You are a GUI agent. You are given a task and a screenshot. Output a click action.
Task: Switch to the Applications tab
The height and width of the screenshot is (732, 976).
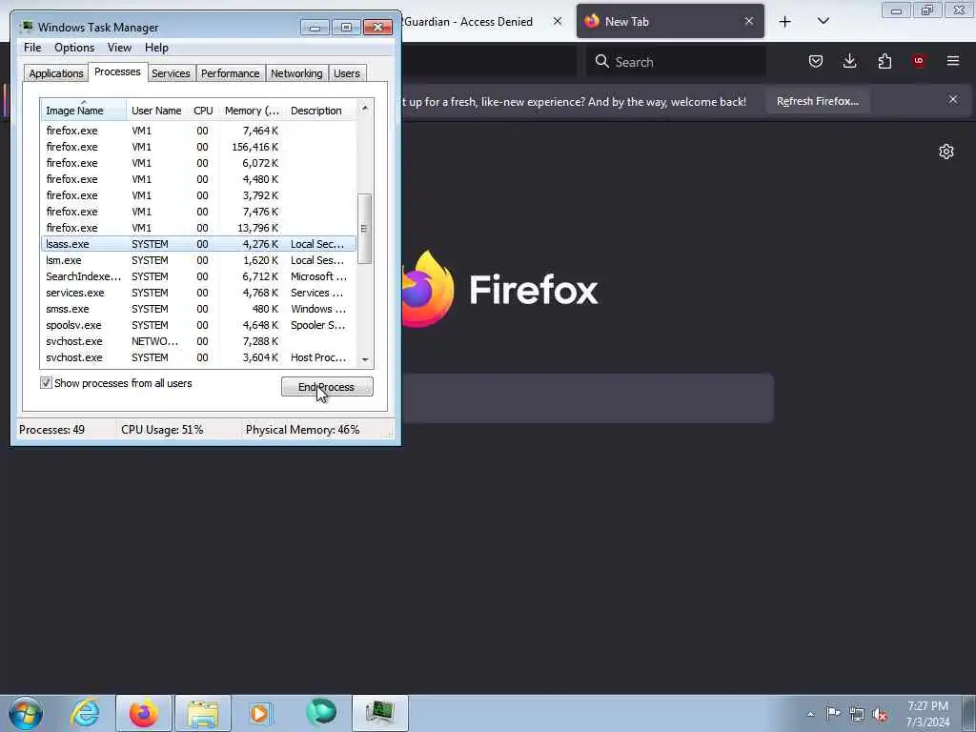(x=56, y=73)
